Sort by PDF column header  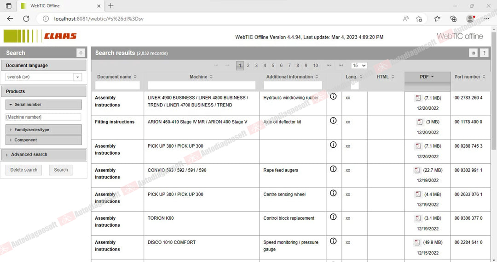[427, 77]
